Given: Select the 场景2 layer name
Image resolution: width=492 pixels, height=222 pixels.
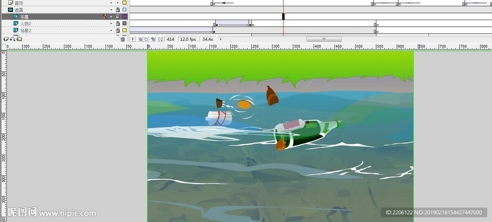Looking at the screenshot, I should coord(26,31).
